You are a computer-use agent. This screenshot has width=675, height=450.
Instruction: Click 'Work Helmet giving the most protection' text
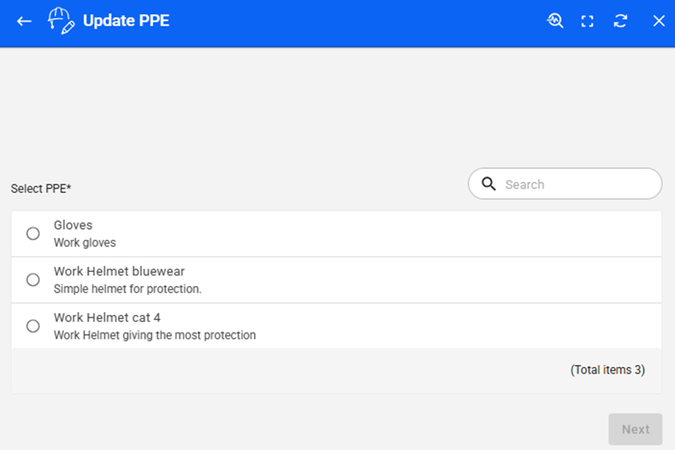coord(155,335)
